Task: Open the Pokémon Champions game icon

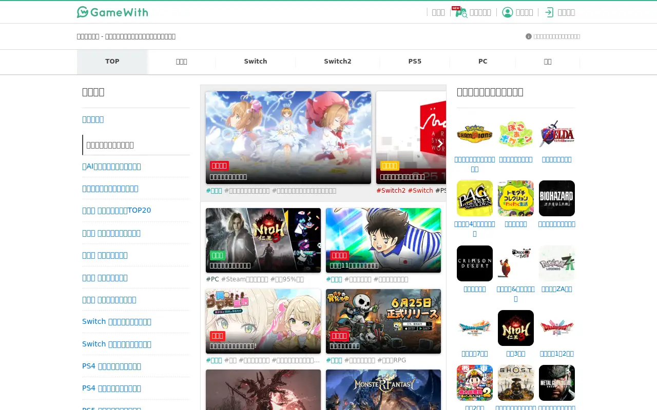Action: tap(475, 134)
